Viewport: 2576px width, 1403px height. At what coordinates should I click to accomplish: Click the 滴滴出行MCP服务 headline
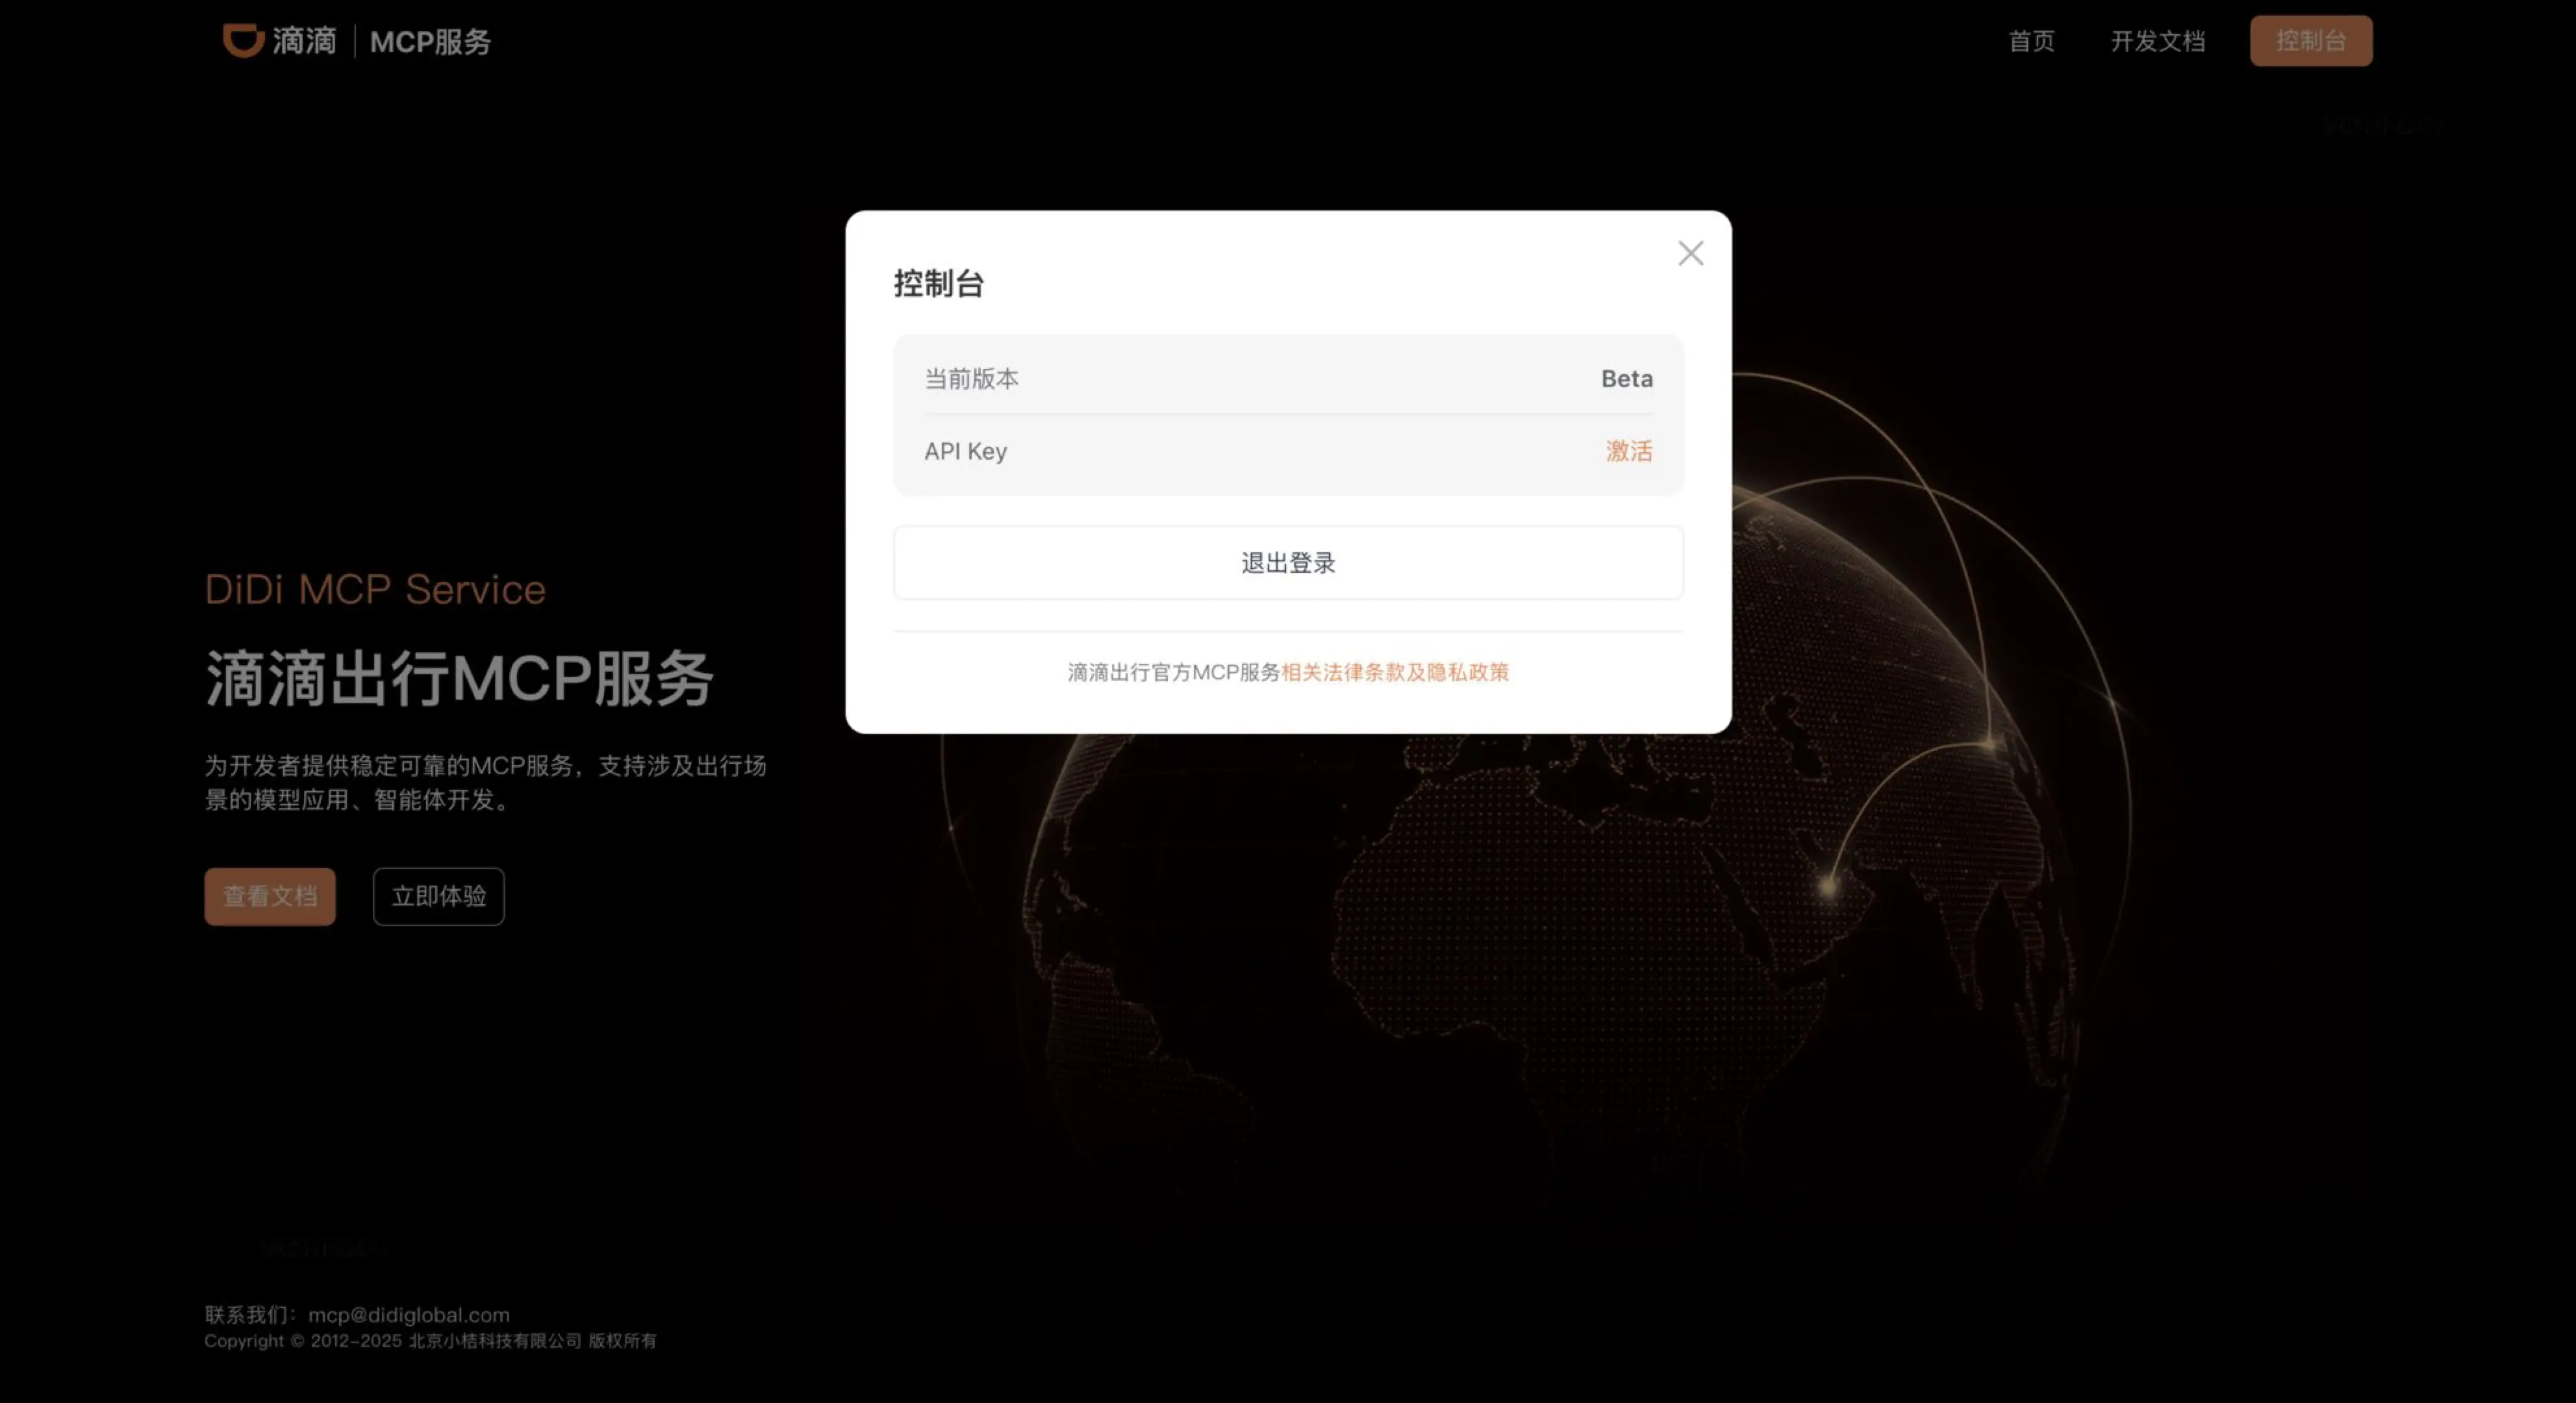tap(459, 678)
